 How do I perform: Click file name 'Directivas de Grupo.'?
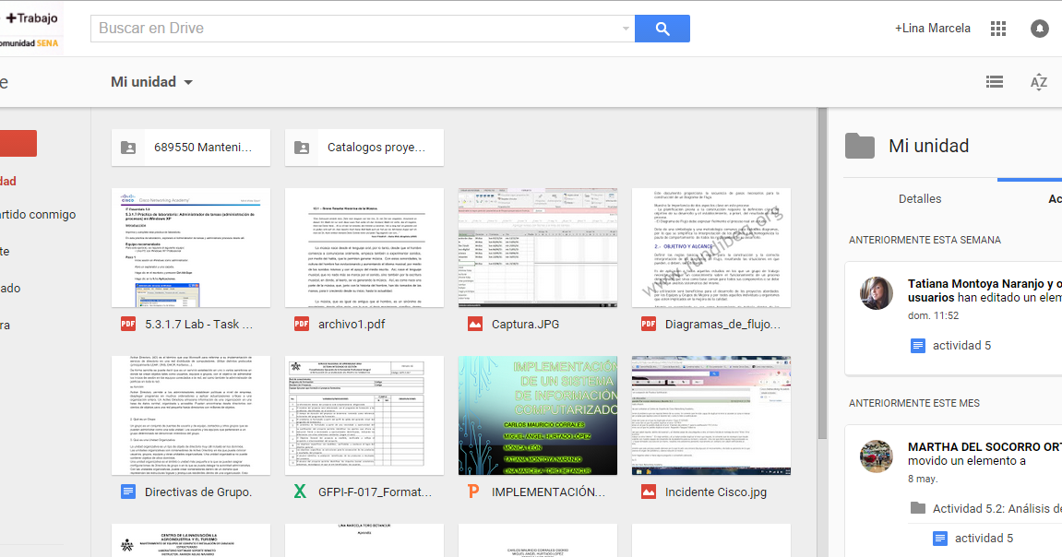point(198,492)
